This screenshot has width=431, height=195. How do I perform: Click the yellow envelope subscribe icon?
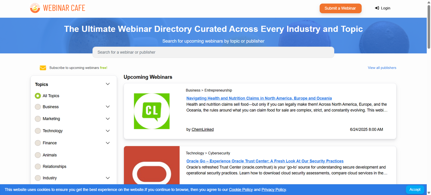pyautogui.click(x=43, y=68)
